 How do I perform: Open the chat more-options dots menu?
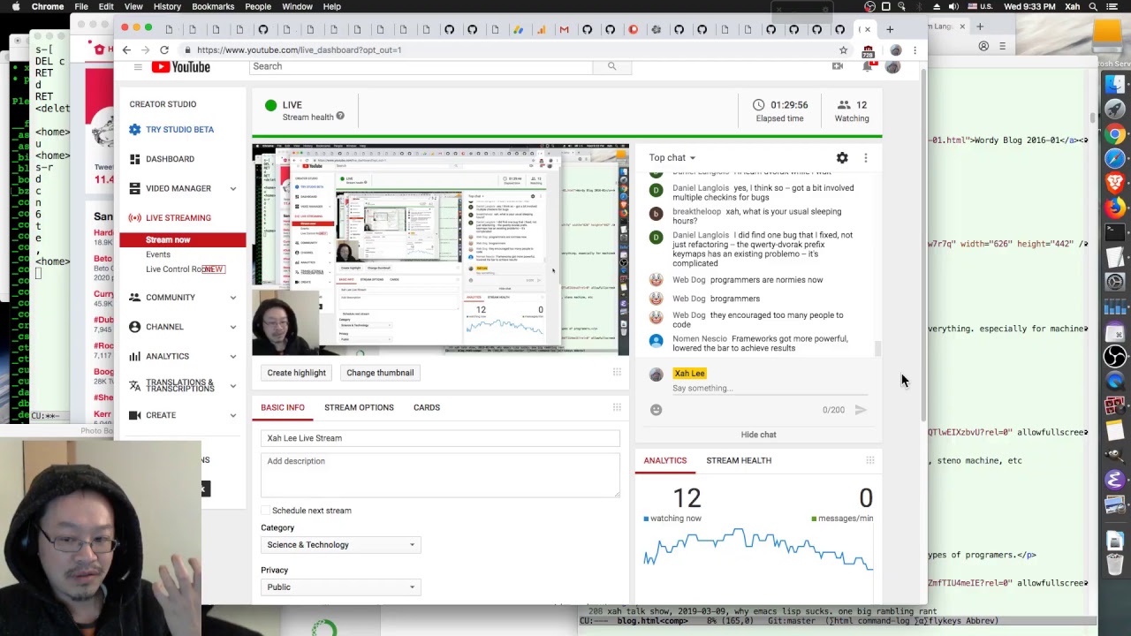tap(866, 158)
